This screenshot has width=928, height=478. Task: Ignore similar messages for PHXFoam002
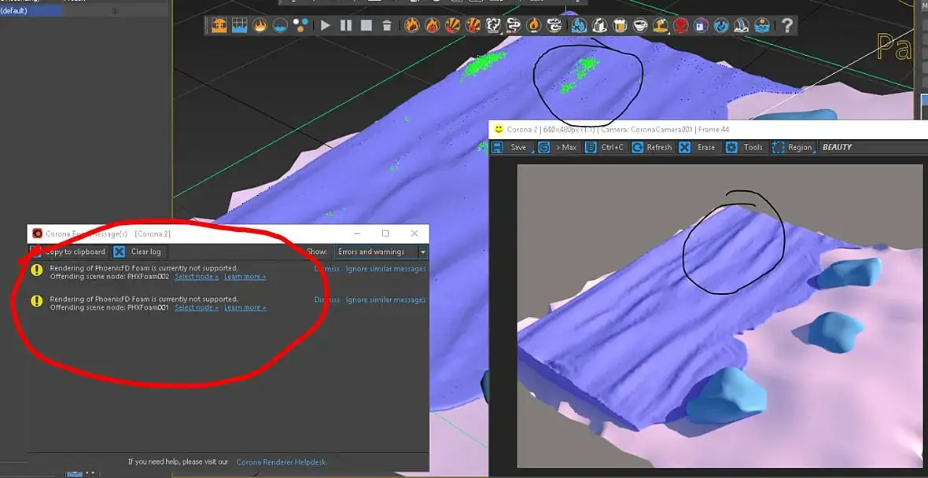[386, 269]
